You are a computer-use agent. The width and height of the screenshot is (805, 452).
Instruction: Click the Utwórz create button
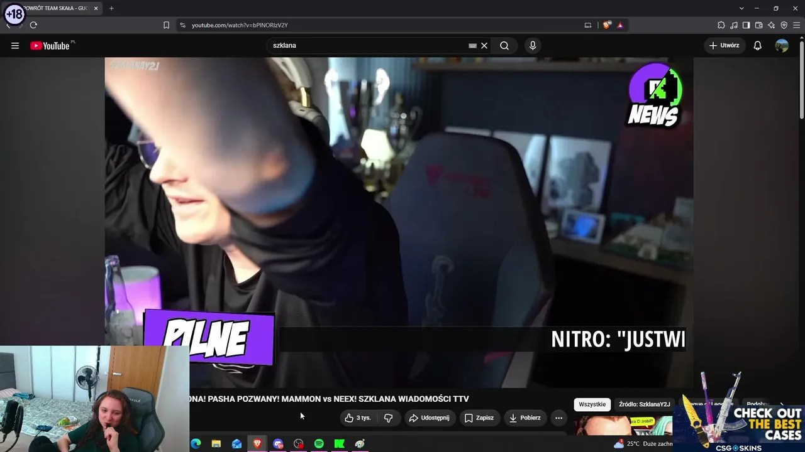724,45
